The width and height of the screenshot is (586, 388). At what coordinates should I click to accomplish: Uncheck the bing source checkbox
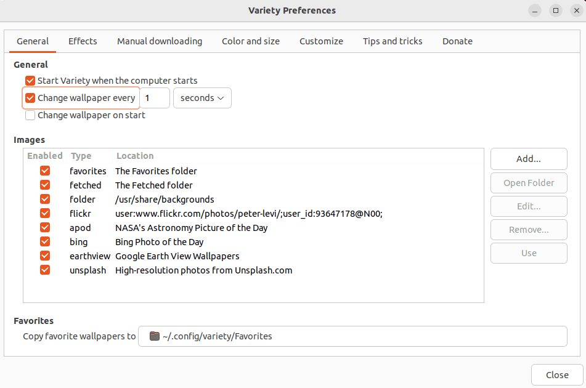45,241
